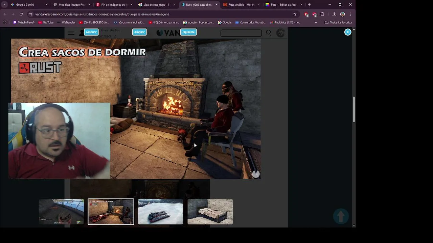Open the YouTube bookmark
433x243 pixels.
(x=46, y=23)
